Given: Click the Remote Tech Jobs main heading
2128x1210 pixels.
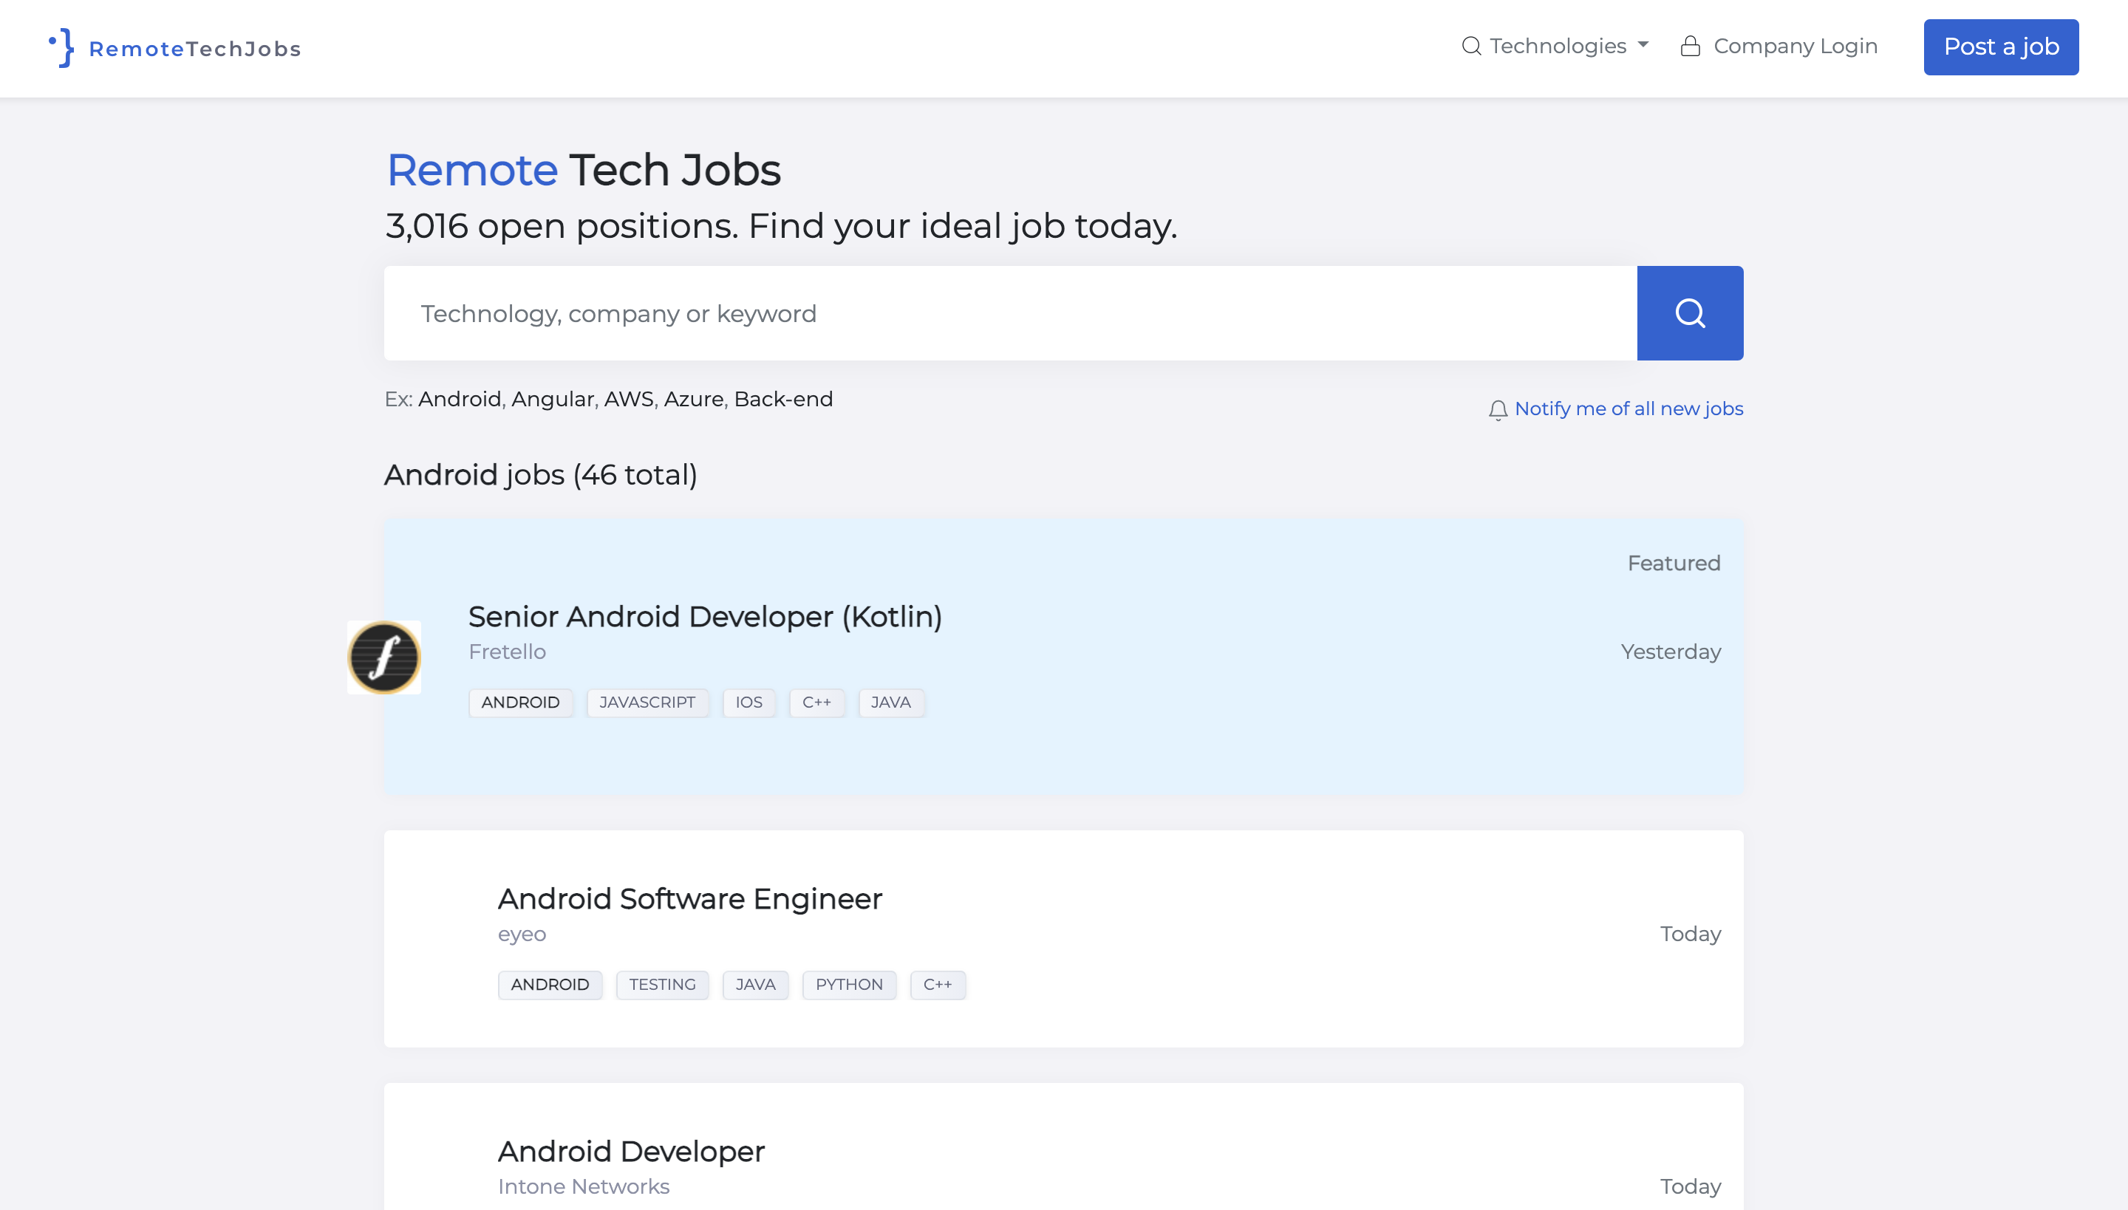Looking at the screenshot, I should pyautogui.click(x=584, y=171).
